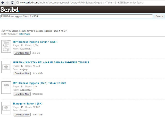Download Now for the 913.8 KB document

[x=22, y=94]
